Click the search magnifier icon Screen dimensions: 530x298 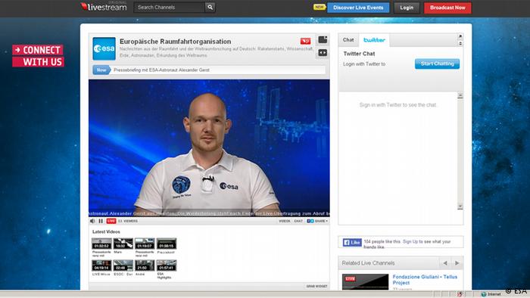[210, 7]
